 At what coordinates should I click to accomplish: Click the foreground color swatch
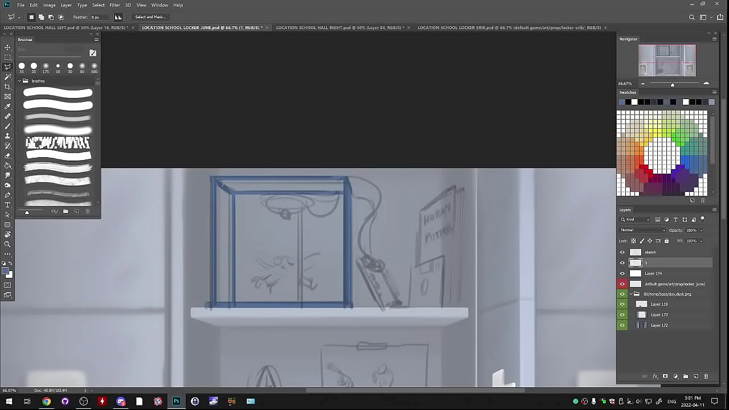pyautogui.click(x=5, y=271)
